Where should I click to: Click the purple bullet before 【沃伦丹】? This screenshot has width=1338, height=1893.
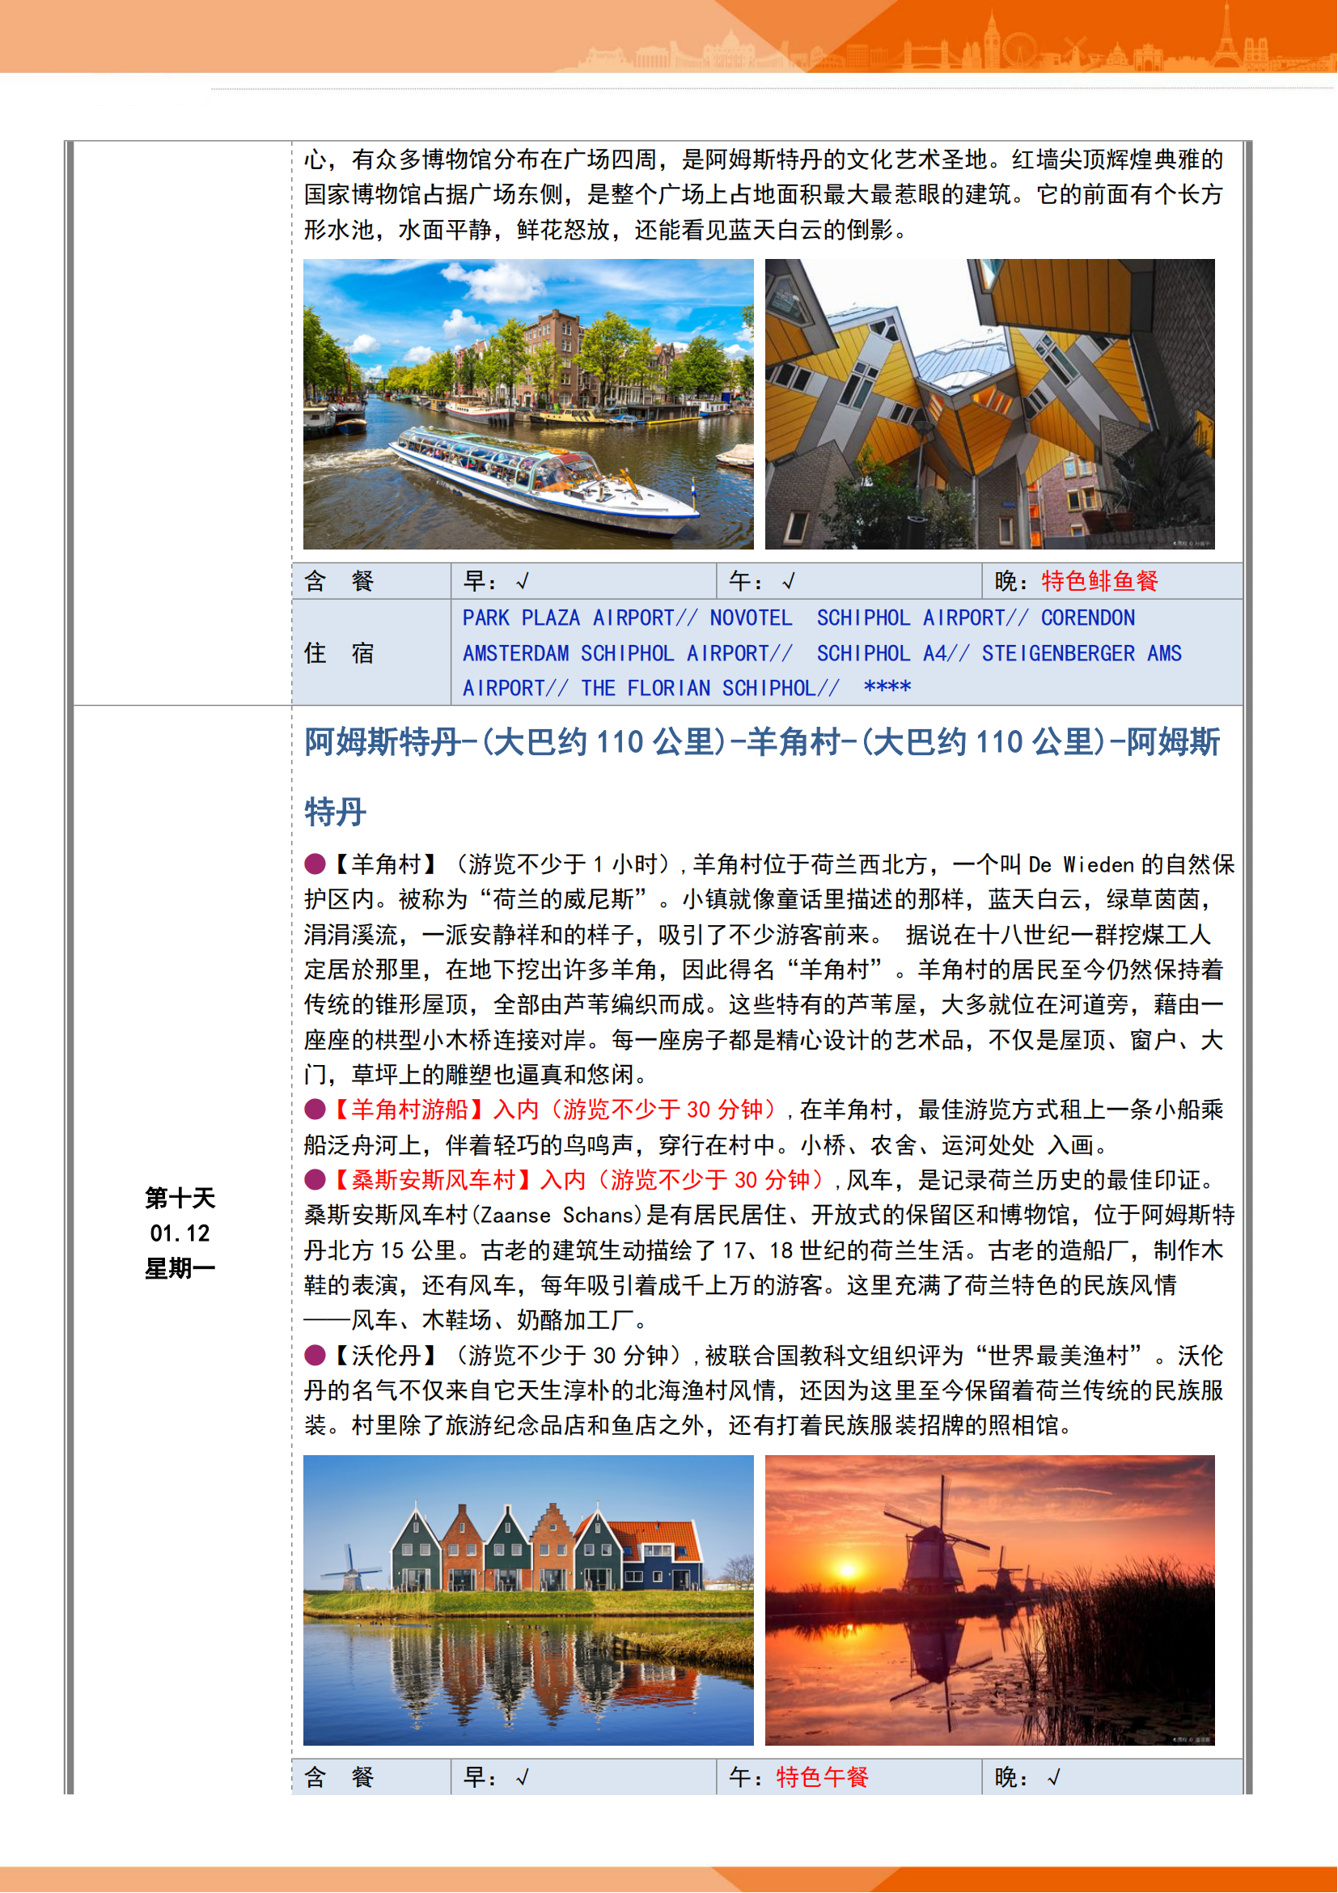tap(315, 1356)
